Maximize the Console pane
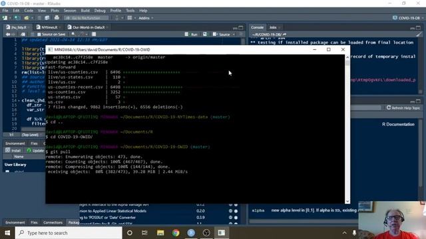 [418, 28]
